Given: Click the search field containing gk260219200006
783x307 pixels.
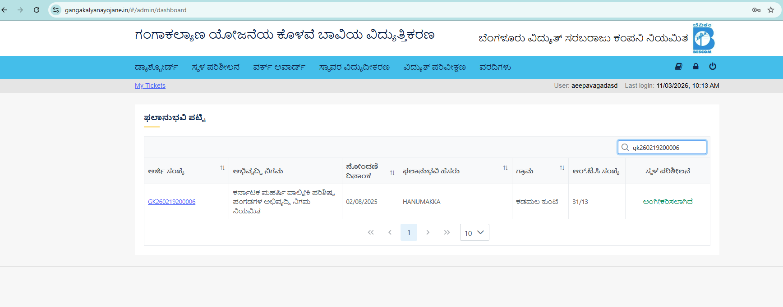Looking at the screenshot, I should 662,147.
